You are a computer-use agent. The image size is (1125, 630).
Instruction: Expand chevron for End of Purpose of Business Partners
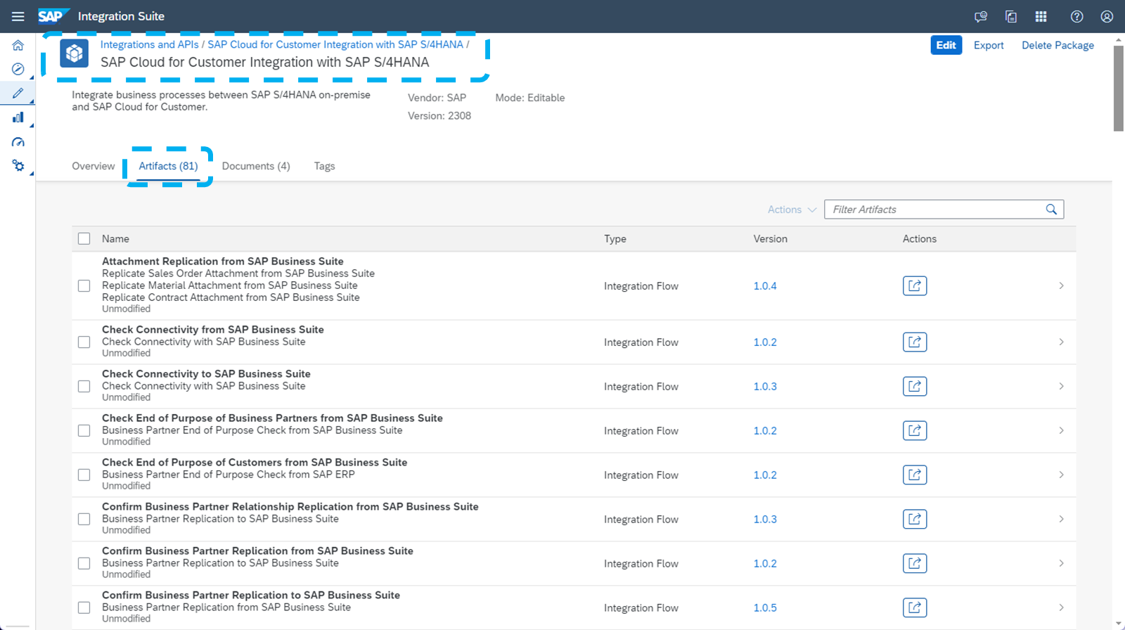point(1061,431)
